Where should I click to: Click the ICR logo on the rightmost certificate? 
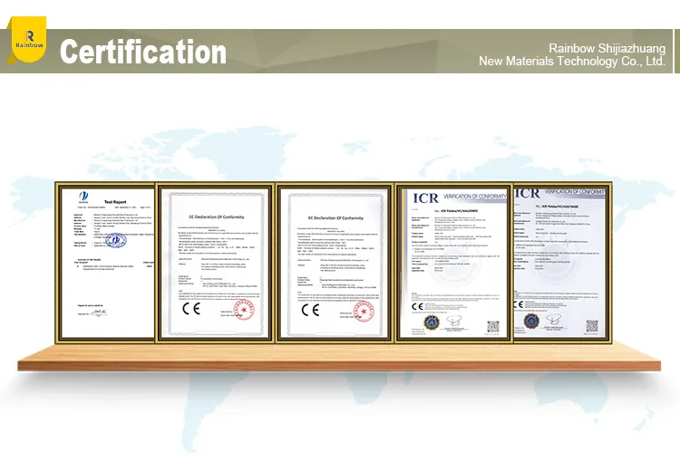coord(528,193)
